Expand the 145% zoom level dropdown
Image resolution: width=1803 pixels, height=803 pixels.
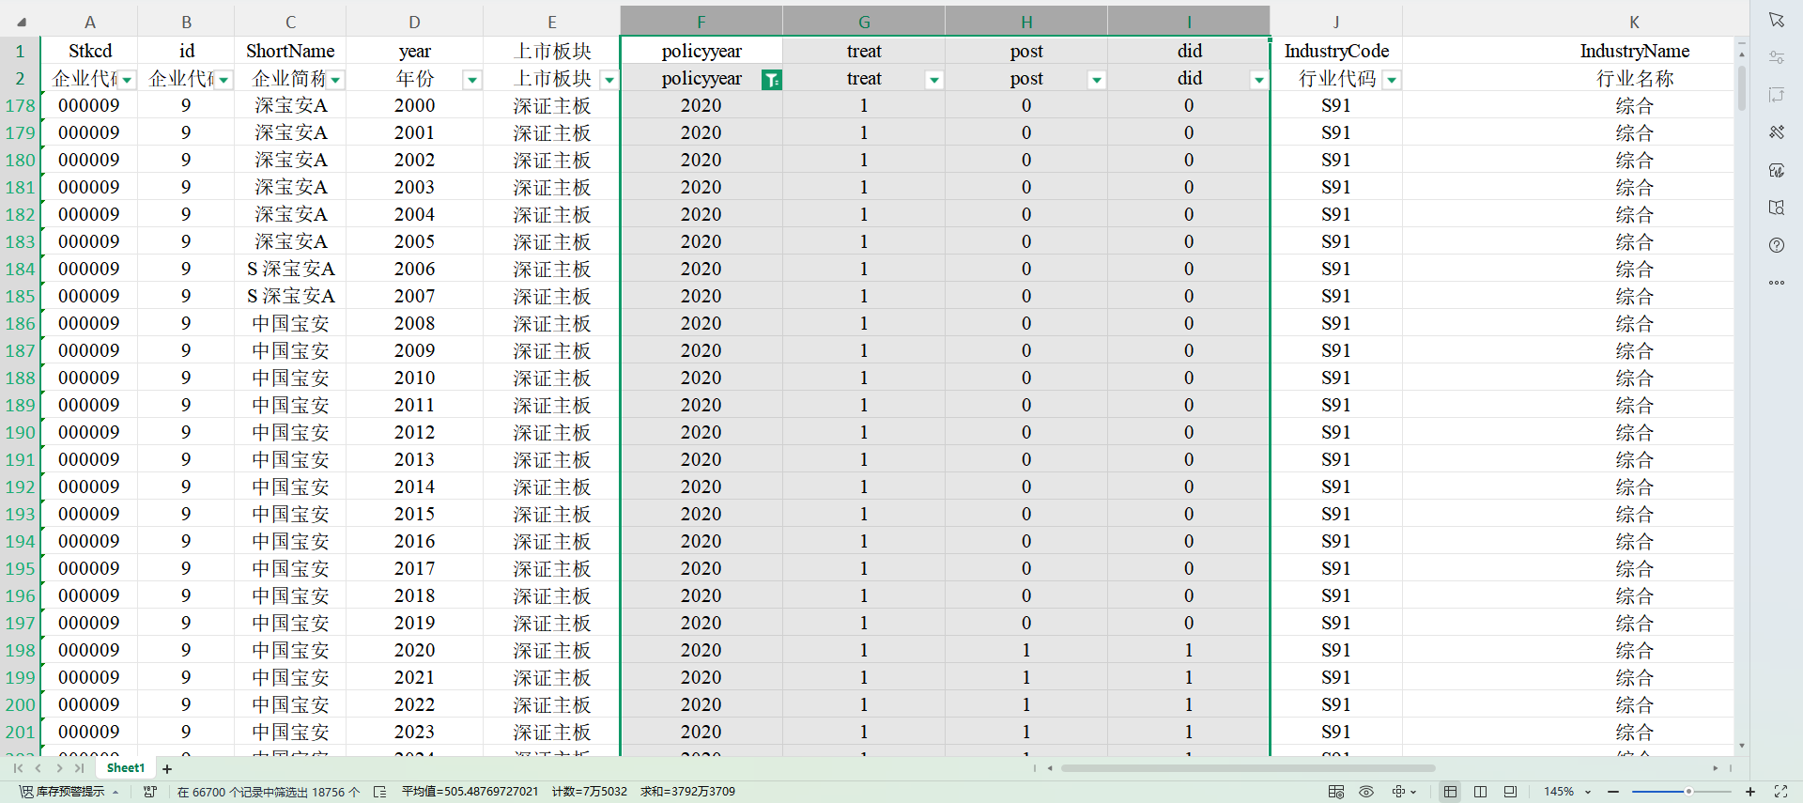coord(1588,792)
